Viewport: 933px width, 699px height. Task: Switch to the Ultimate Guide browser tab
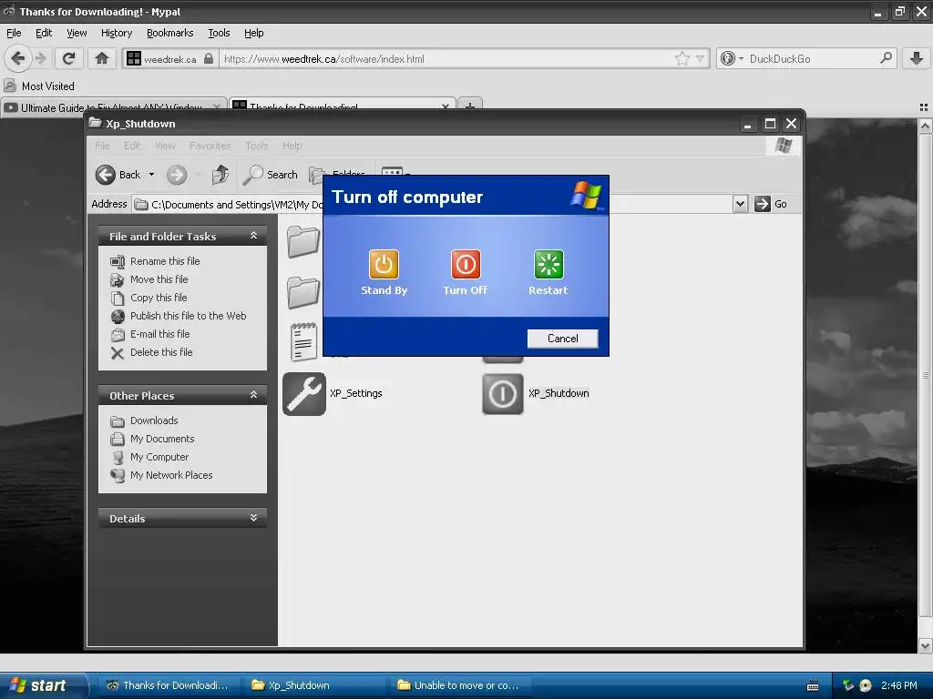tap(113, 107)
